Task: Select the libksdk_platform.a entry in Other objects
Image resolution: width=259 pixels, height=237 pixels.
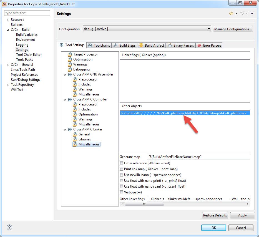Action: (x=185, y=113)
